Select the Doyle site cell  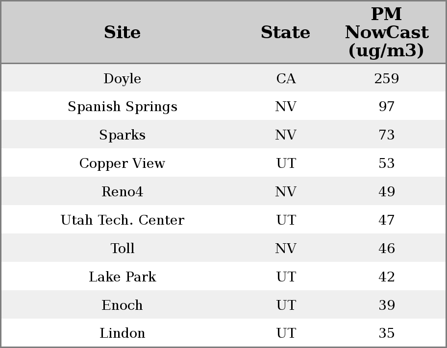click(122, 79)
